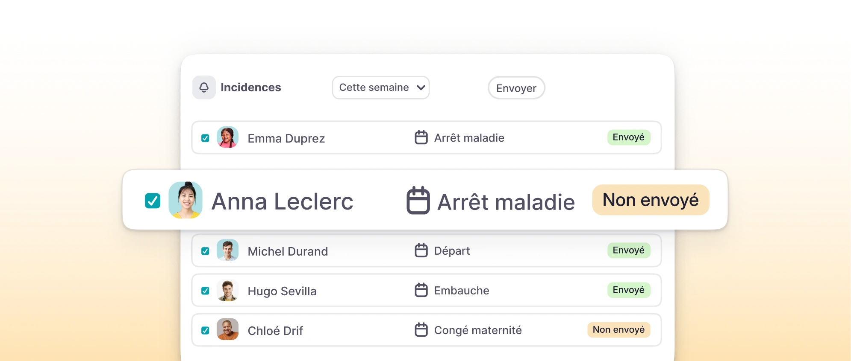Screen dimensions: 851x361
Task: Uncheck Emma Duprez's row checkbox
Action: (206, 137)
